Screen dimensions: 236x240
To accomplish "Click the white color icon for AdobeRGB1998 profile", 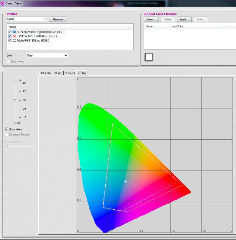I will (x=14, y=41).
